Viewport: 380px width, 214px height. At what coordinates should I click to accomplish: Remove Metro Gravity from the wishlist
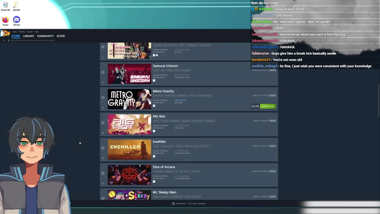273,95
